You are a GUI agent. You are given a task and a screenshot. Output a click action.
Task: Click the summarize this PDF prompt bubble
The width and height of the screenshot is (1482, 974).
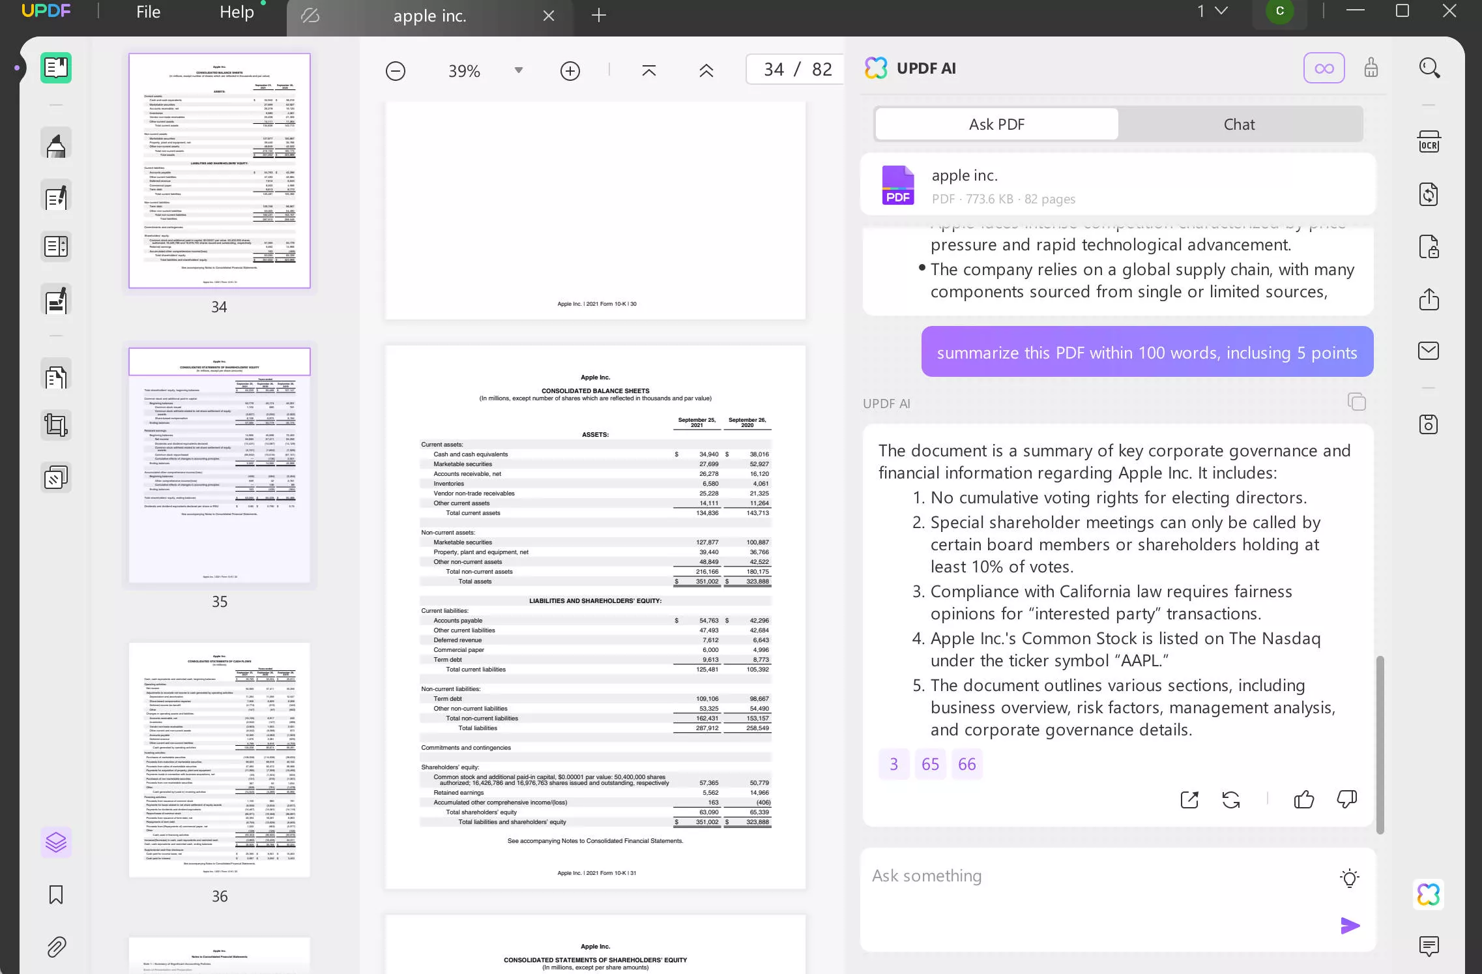(1147, 352)
